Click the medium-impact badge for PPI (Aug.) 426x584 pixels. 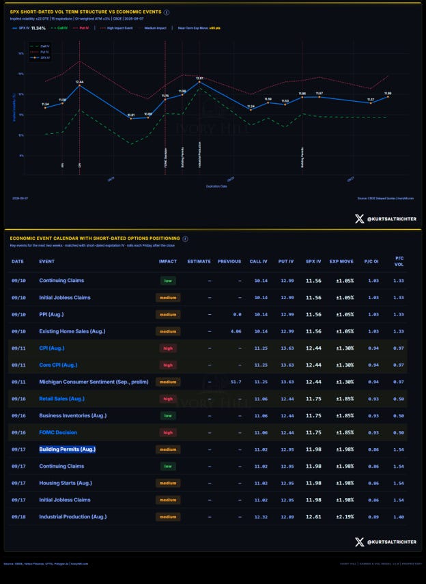pyautogui.click(x=168, y=314)
